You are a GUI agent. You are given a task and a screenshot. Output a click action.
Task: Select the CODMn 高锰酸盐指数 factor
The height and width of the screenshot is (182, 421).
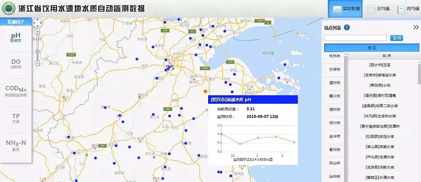tap(16, 91)
